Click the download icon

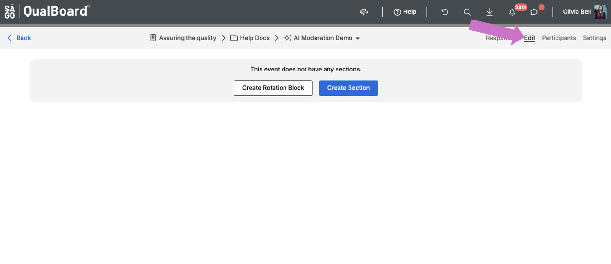coord(490,12)
